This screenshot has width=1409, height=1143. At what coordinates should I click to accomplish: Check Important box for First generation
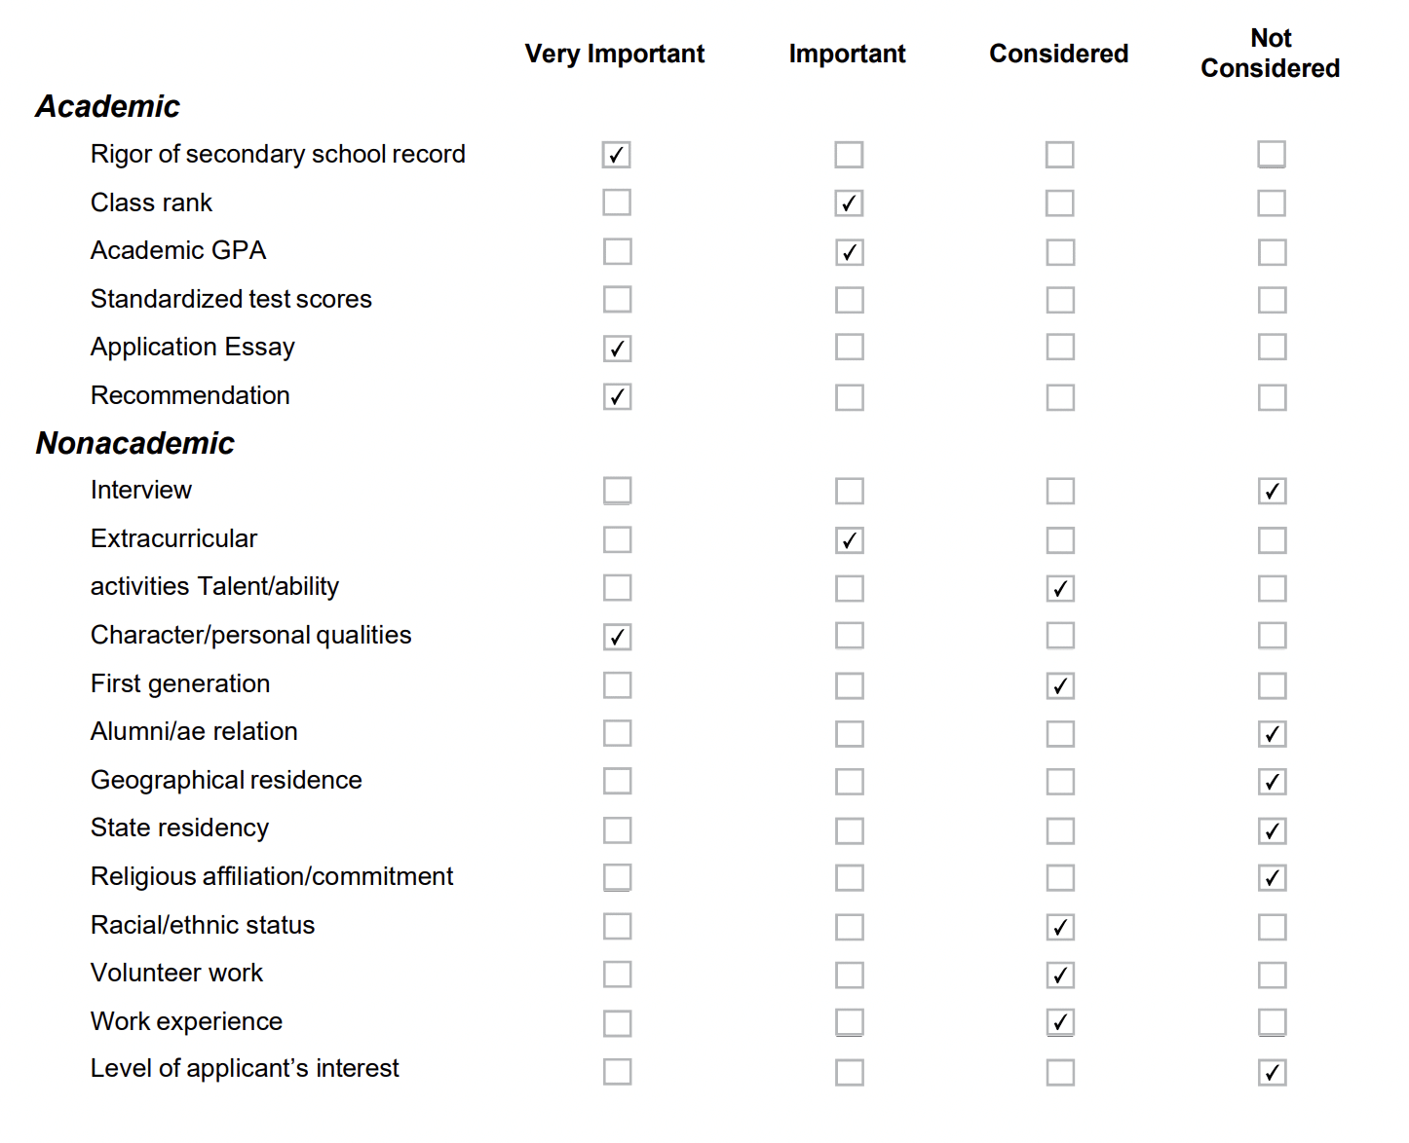pos(849,685)
